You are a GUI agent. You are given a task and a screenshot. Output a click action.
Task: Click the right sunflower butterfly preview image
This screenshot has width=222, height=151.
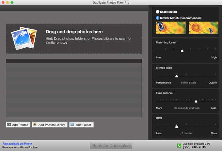click(x=203, y=28)
